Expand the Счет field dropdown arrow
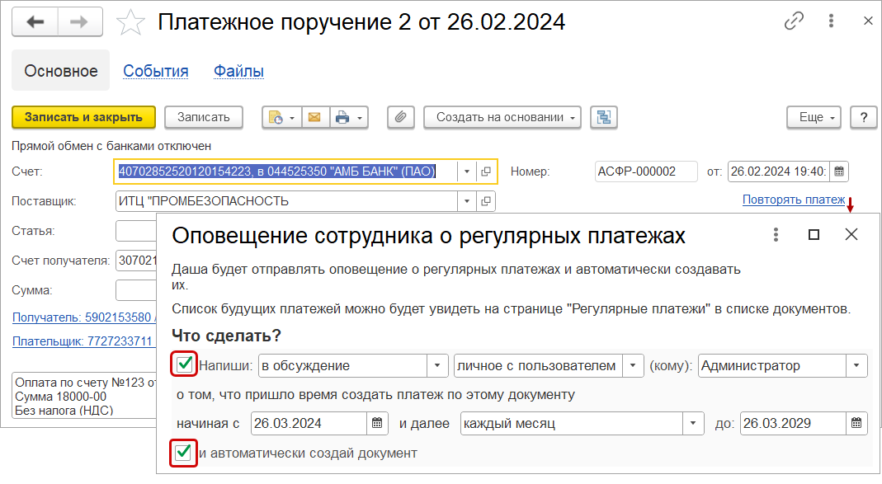882x484 pixels. pyautogui.click(x=467, y=172)
